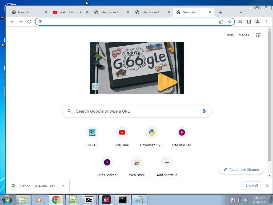The width and height of the screenshot is (273, 205).
Task: Open the Google apps grid
Action: [x=258, y=35]
